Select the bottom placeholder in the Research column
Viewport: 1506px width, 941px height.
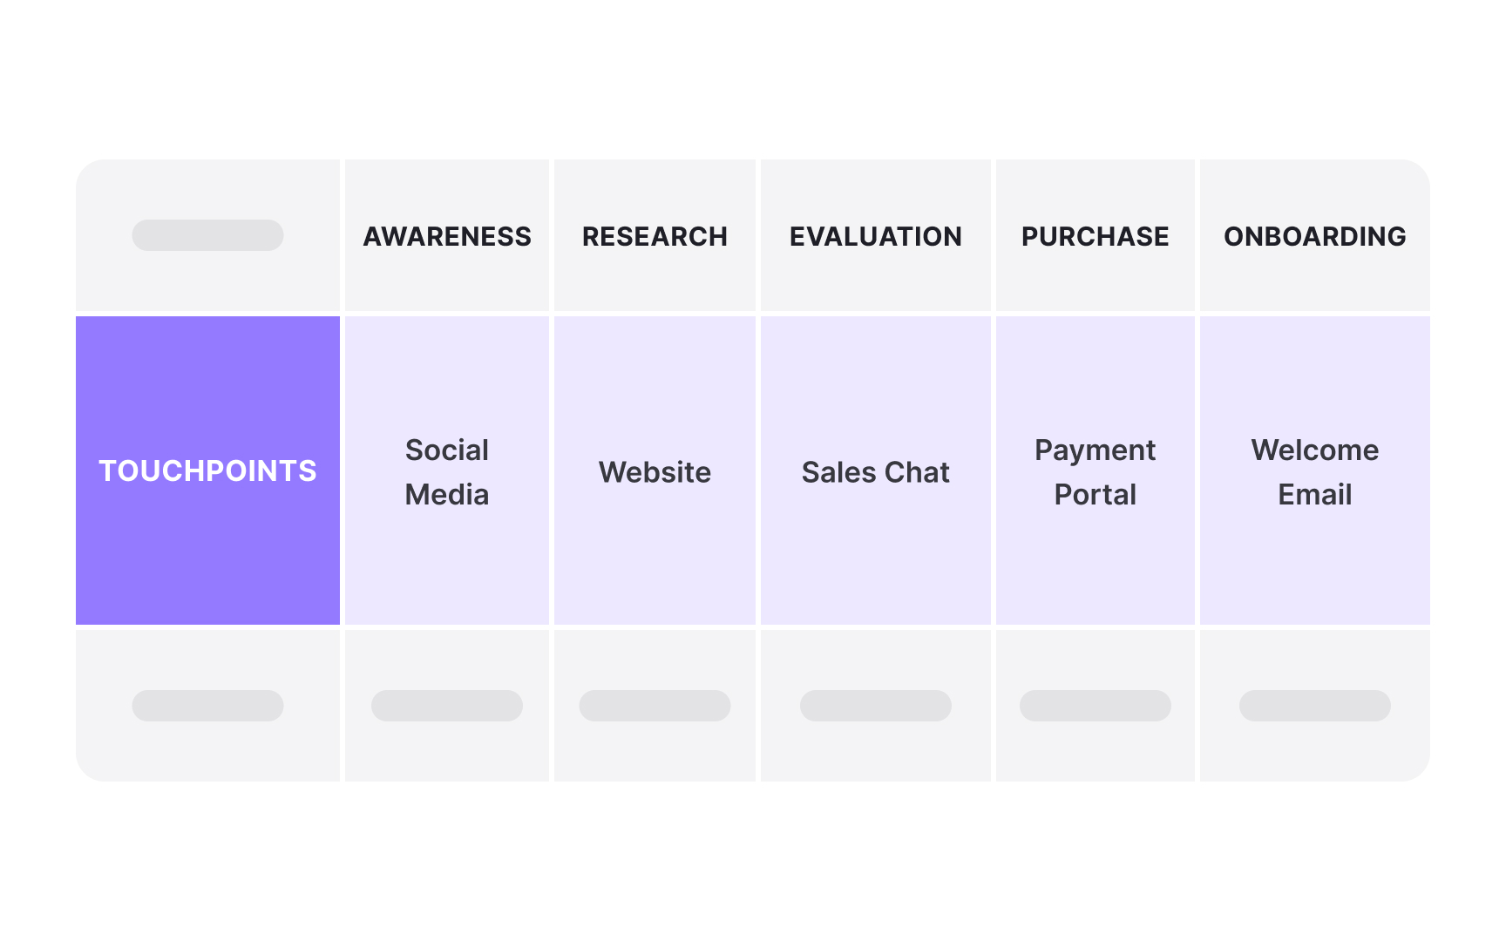[655, 706]
